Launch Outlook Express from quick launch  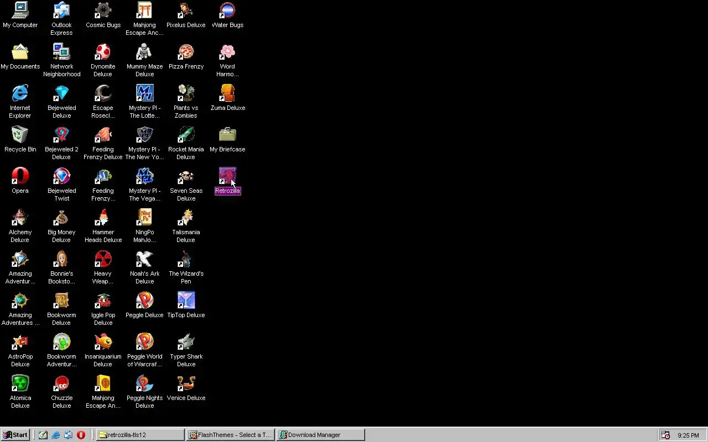click(x=69, y=435)
